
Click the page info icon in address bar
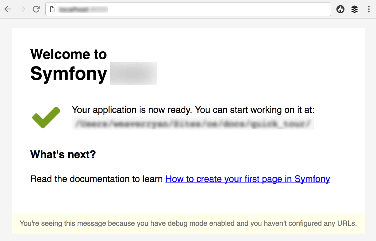click(x=52, y=9)
